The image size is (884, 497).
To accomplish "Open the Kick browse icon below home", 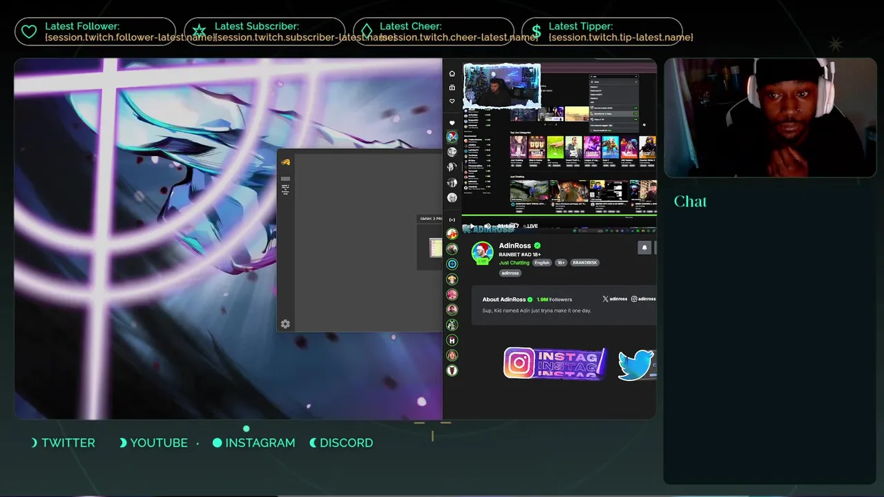I will [452, 88].
